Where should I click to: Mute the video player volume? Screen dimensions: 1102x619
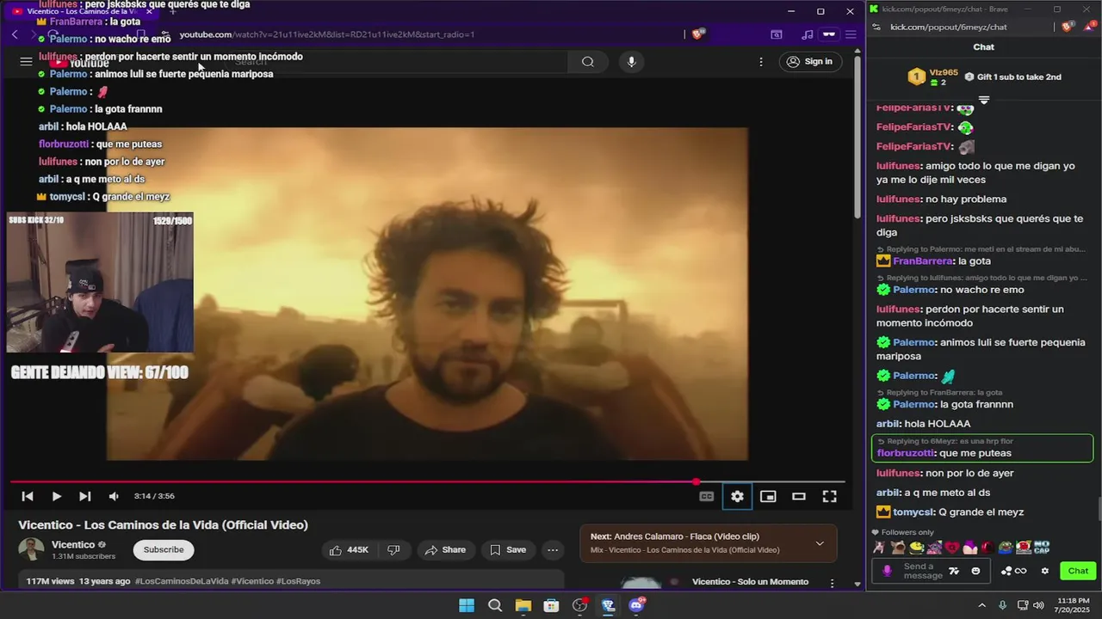click(x=114, y=496)
